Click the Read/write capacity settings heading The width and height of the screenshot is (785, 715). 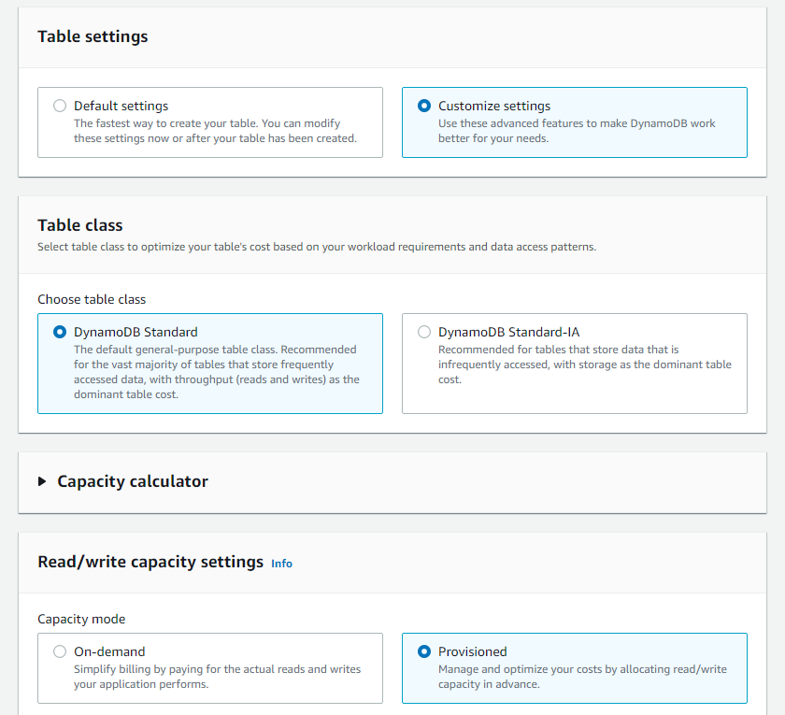[150, 562]
